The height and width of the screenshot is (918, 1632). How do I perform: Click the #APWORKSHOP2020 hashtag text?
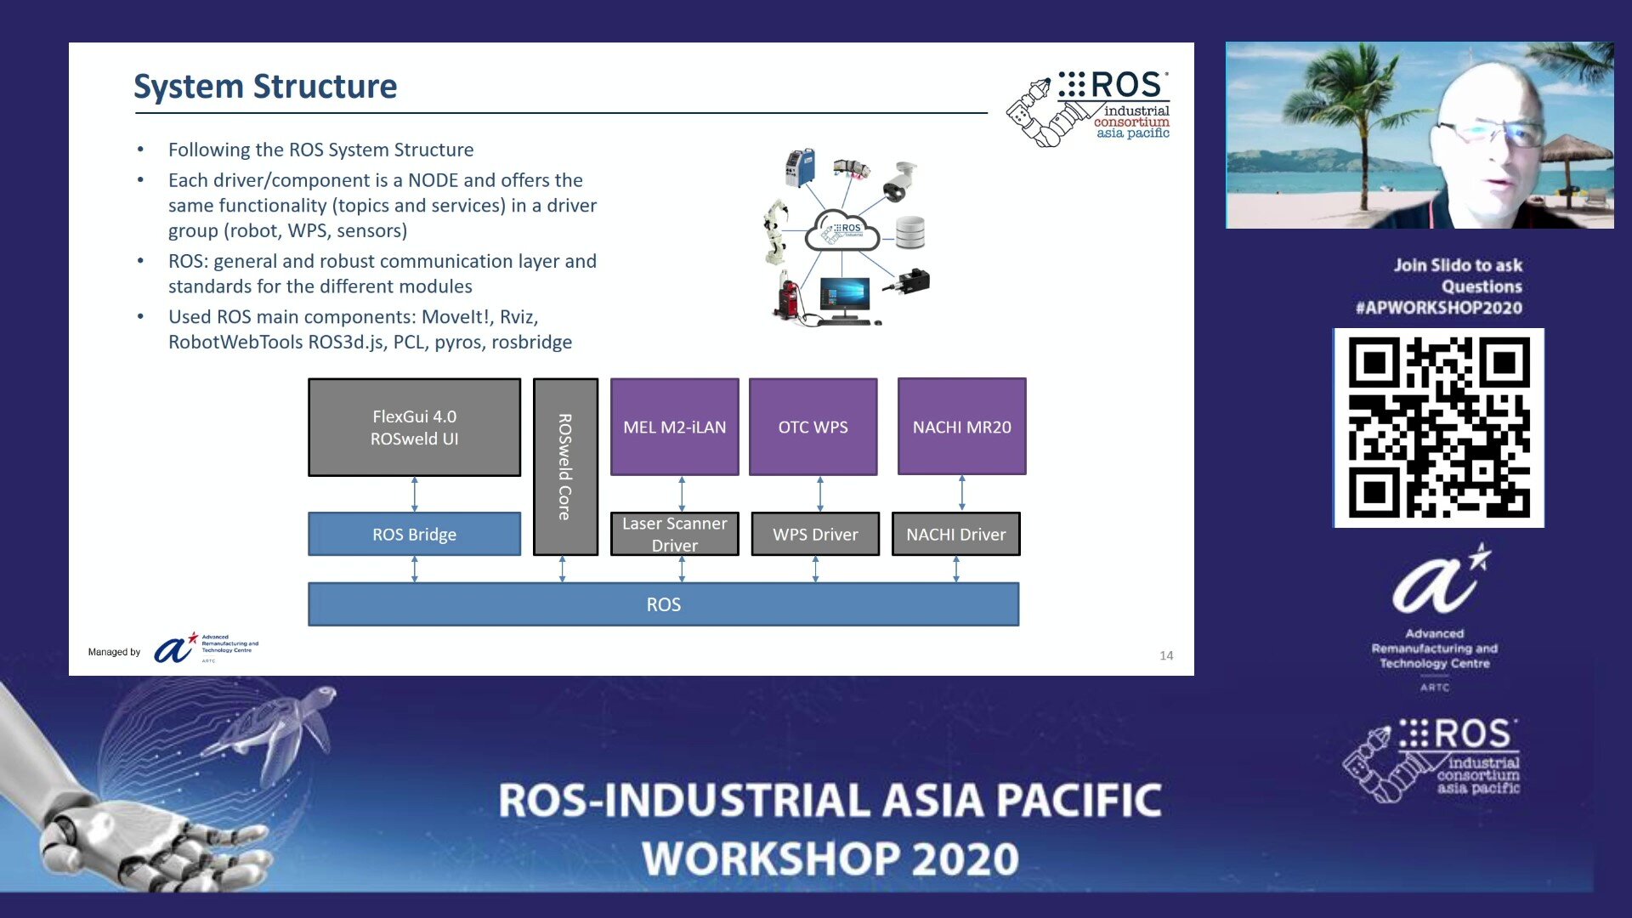[x=1439, y=308]
